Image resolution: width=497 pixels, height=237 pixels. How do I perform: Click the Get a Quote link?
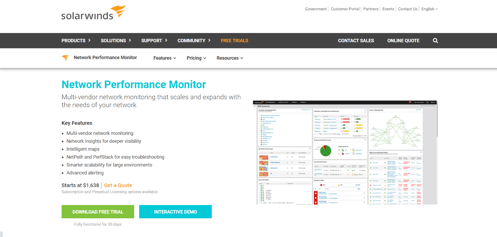click(118, 185)
